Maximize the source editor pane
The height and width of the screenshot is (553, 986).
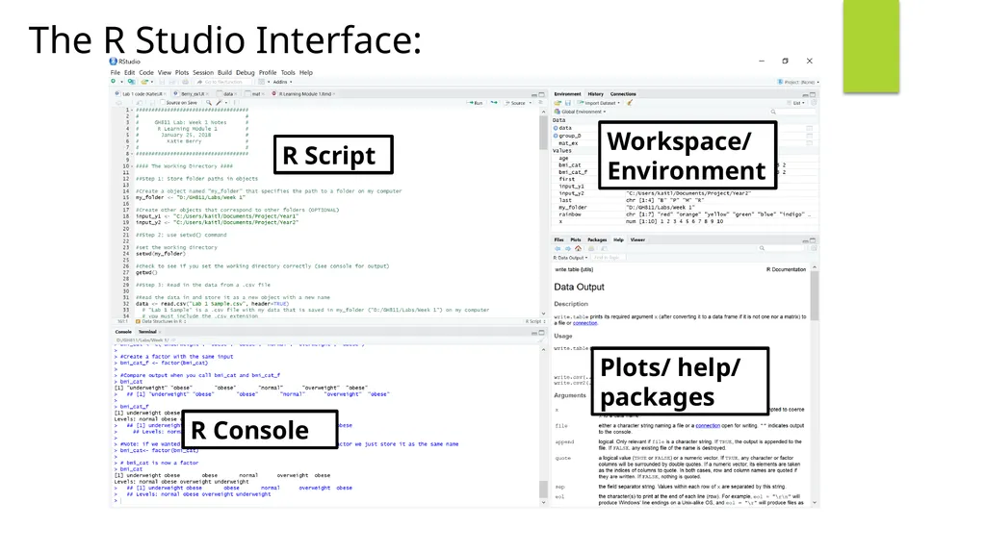pyautogui.click(x=541, y=94)
